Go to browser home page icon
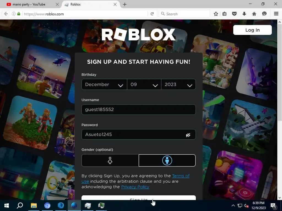 254,14
